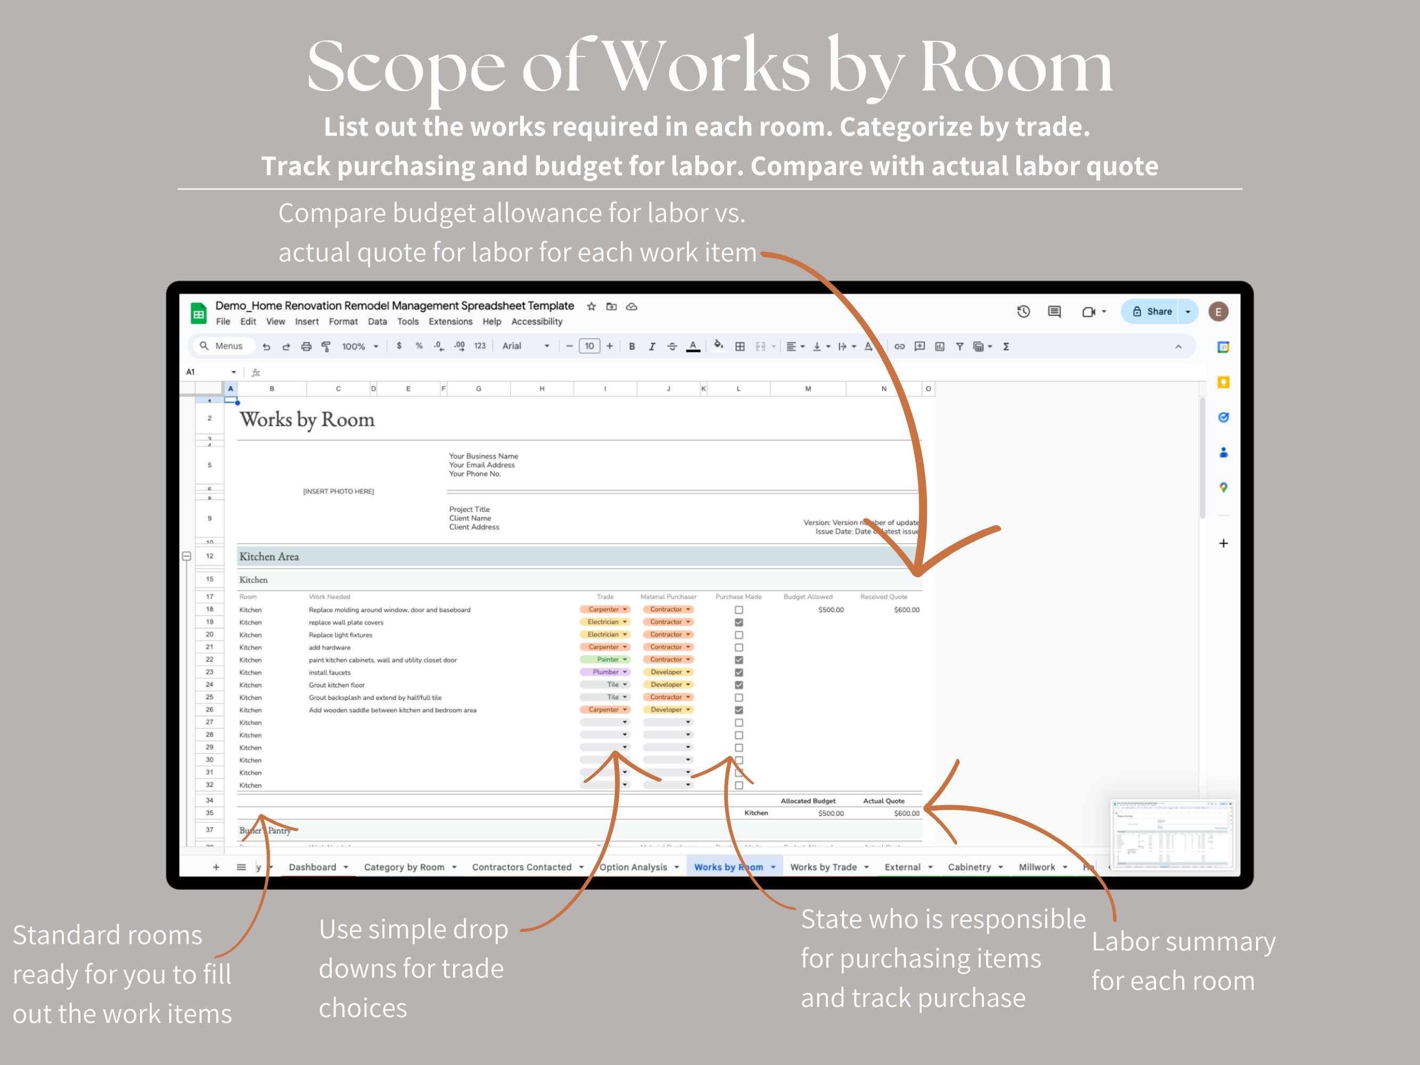Check the Purchase Made box for 'add hardware'
This screenshot has height=1065, width=1420.
[x=739, y=647]
